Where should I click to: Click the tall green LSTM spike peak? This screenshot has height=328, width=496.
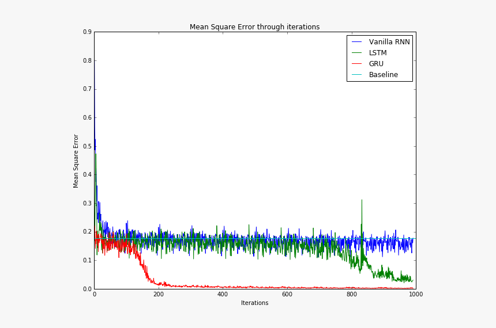tap(362, 201)
